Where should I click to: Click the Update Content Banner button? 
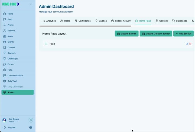[156, 34]
